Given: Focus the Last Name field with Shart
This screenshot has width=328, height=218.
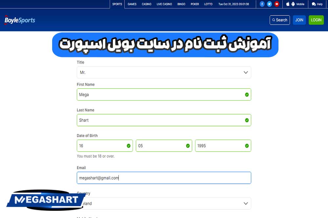Looking at the screenshot, I should [x=164, y=120].
